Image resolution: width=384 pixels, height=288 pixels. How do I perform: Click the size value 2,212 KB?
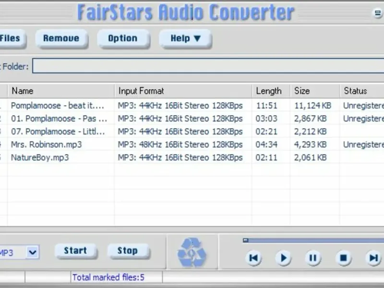[x=310, y=132]
